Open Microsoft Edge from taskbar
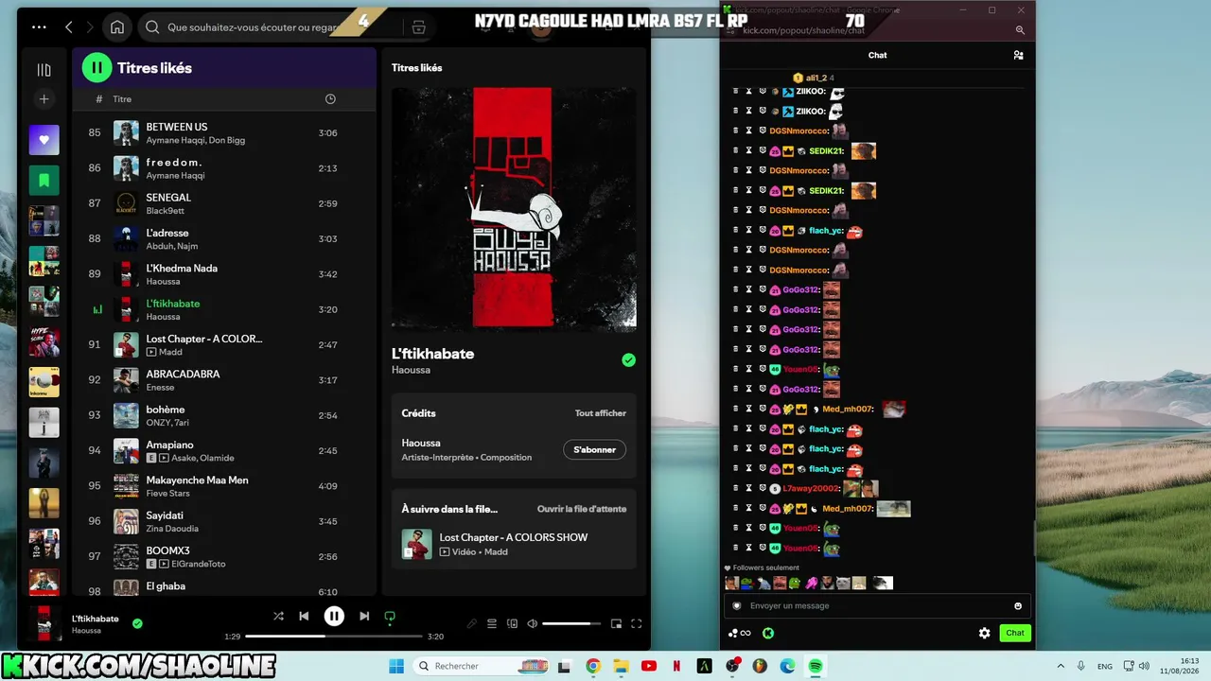Viewport: 1211px width, 681px height. point(787,666)
